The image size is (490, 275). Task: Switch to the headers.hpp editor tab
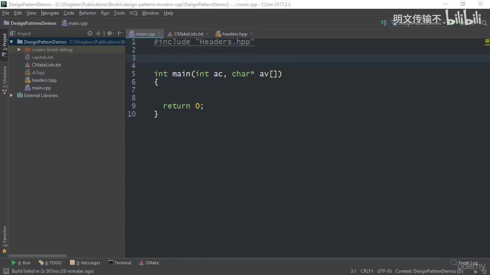235,34
